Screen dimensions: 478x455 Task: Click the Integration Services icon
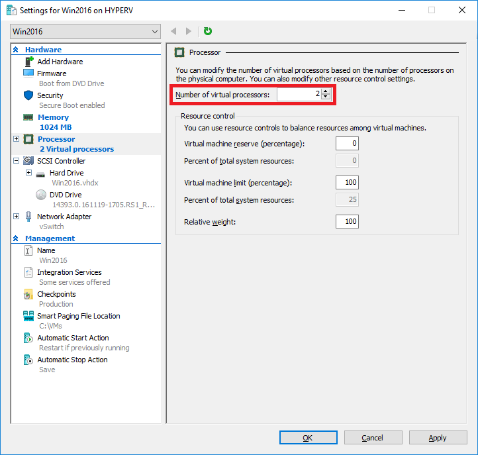point(28,272)
